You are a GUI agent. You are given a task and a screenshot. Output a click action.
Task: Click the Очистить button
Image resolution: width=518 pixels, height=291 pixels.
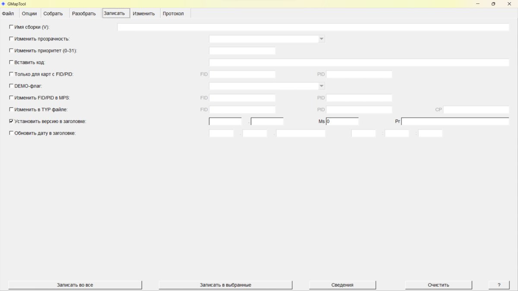coord(438,285)
